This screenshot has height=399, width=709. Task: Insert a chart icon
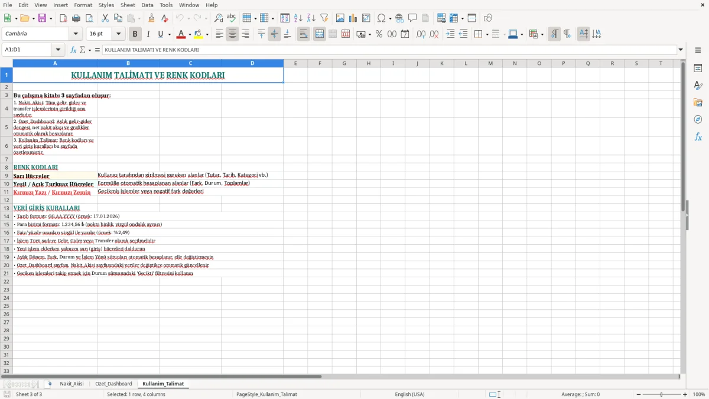click(353, 18)
